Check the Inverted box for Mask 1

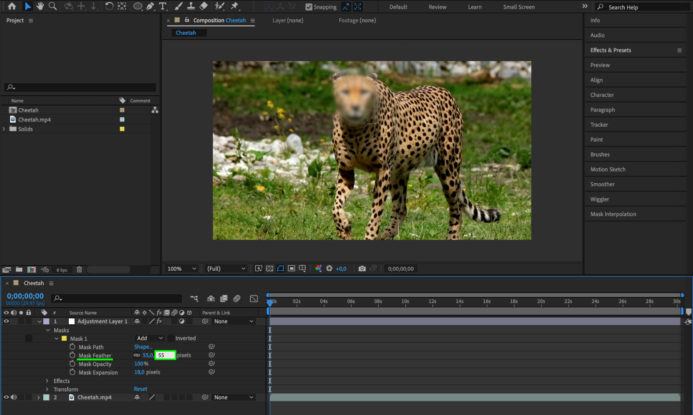171,338
